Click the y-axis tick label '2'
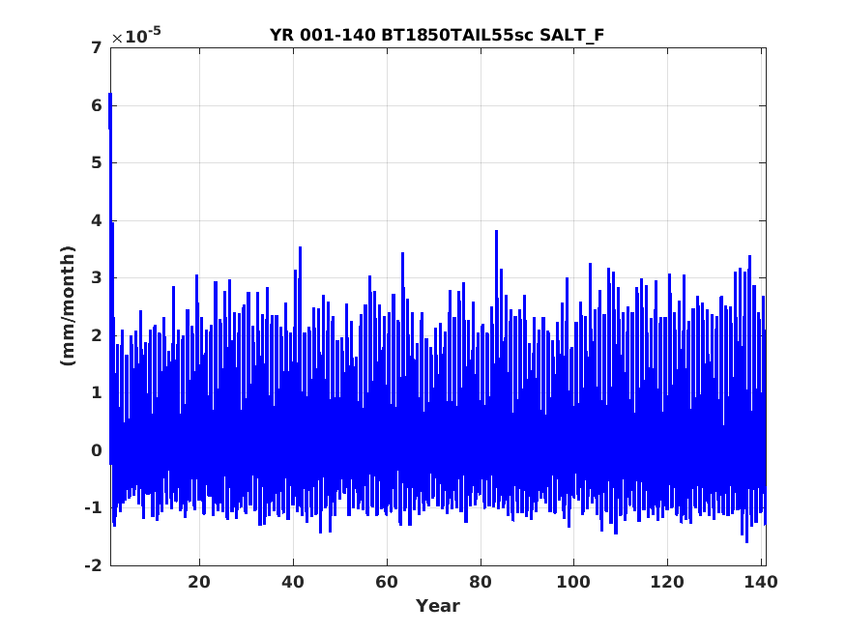Viewport: 846px width, 634px height. click(x=97, y=335)
